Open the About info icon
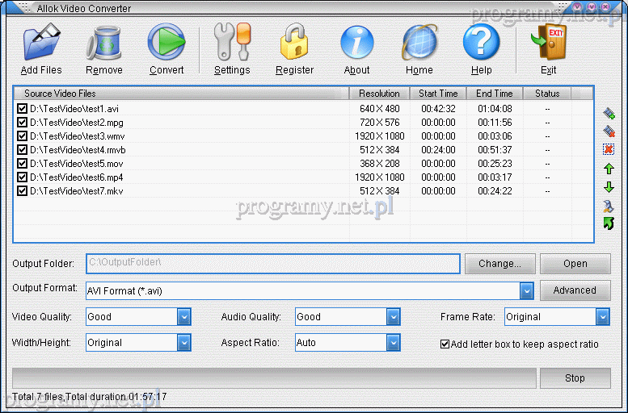This screenshot has height=413, width=628. (356, 43)
